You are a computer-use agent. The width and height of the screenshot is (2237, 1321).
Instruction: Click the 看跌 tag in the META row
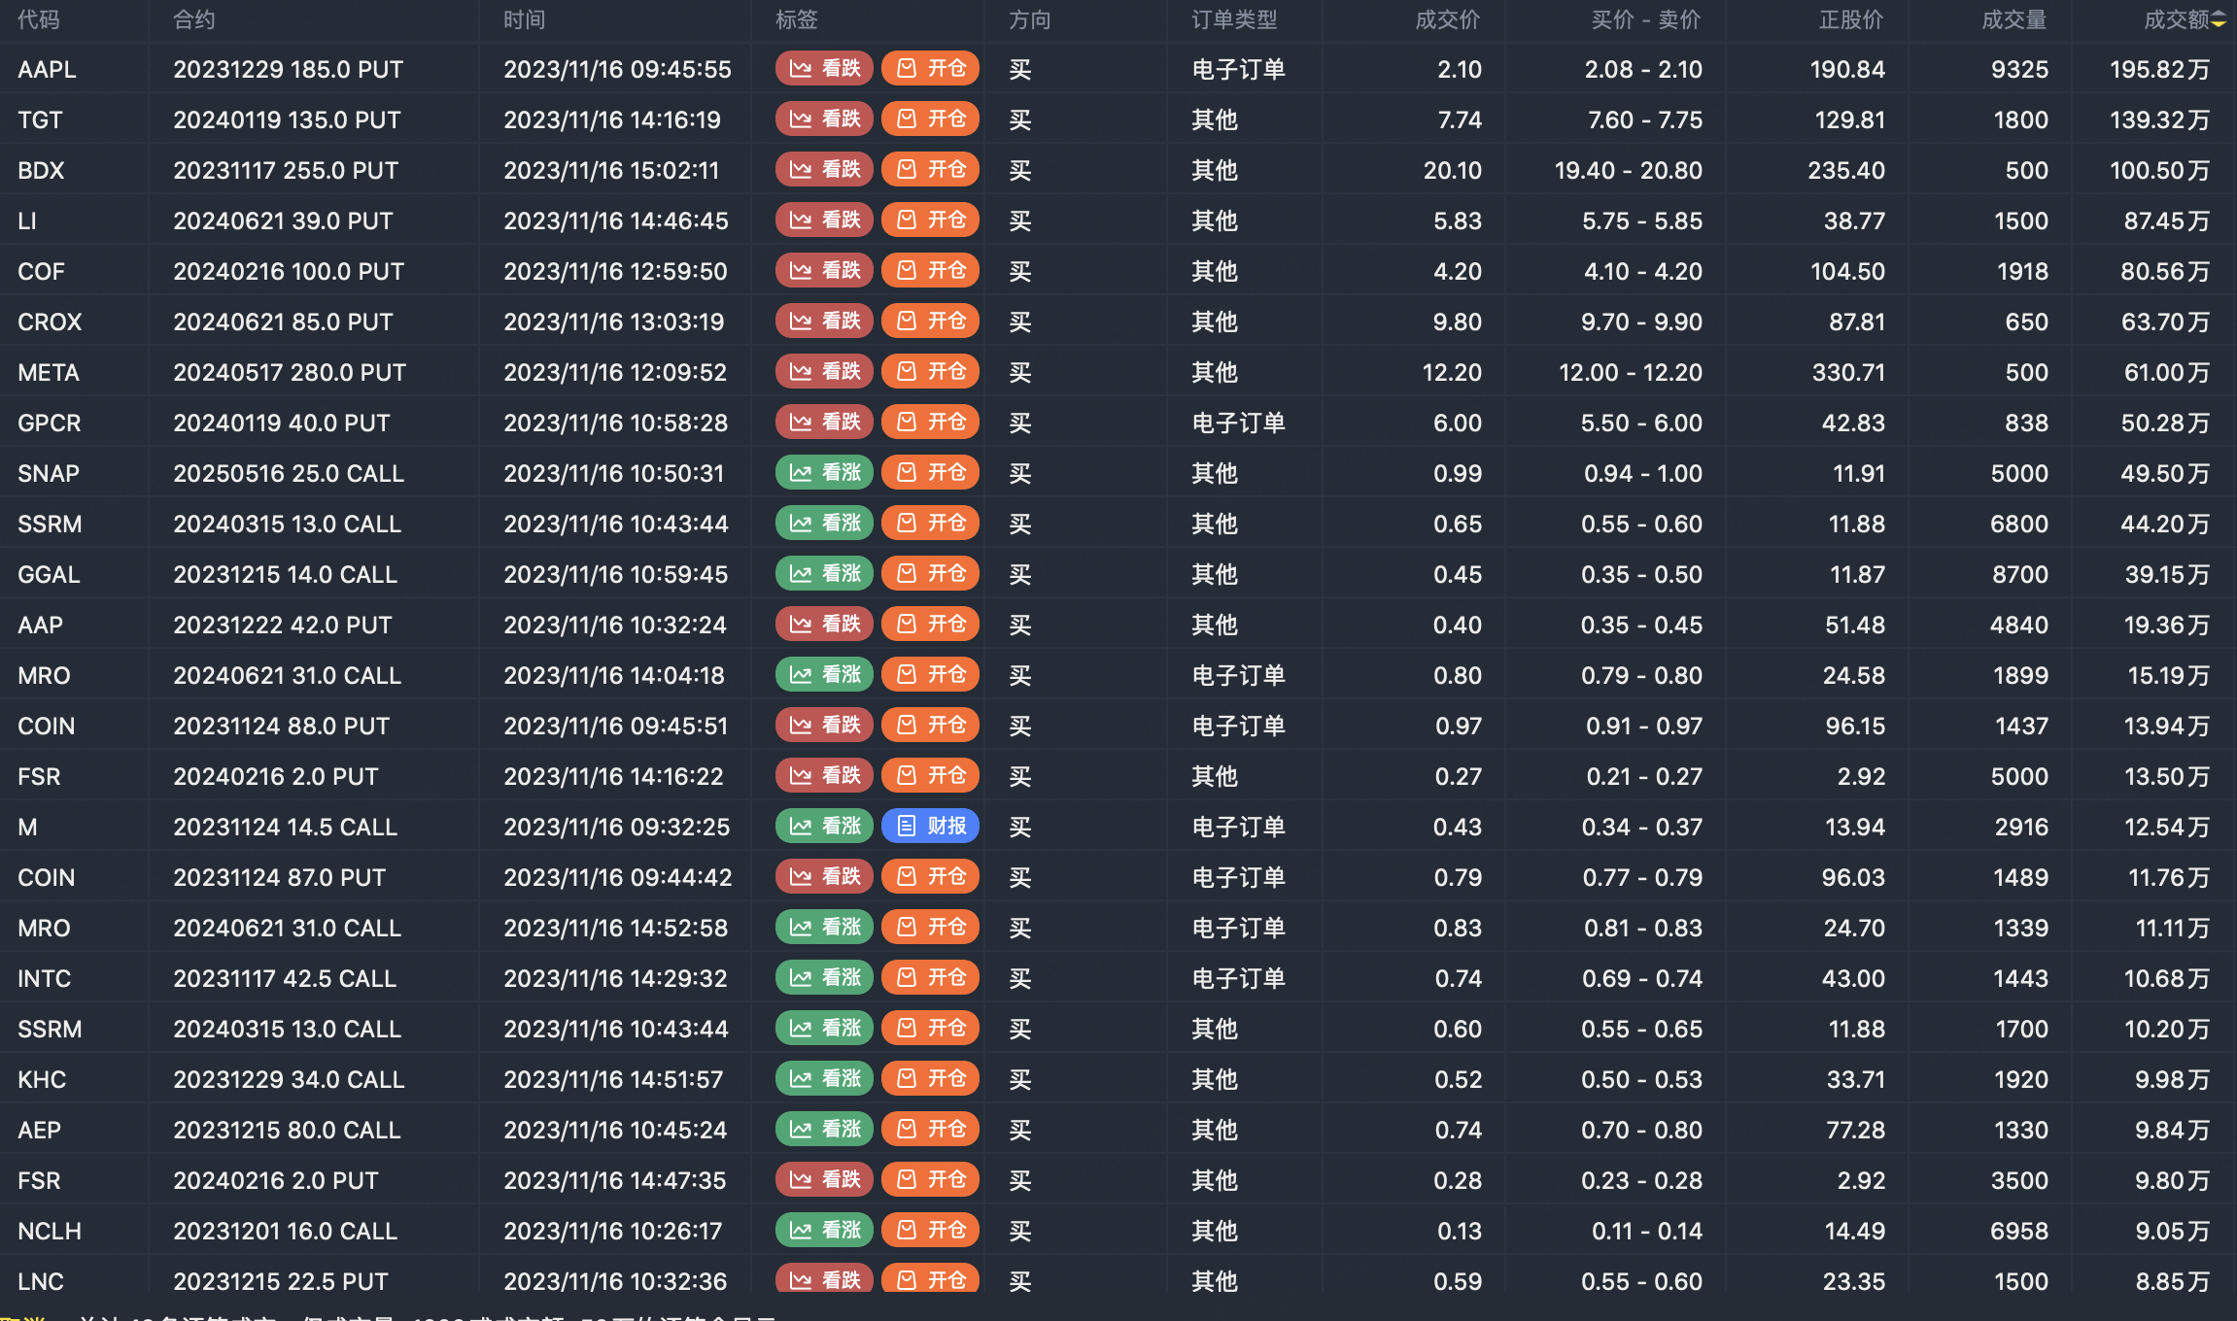[824, 371]
